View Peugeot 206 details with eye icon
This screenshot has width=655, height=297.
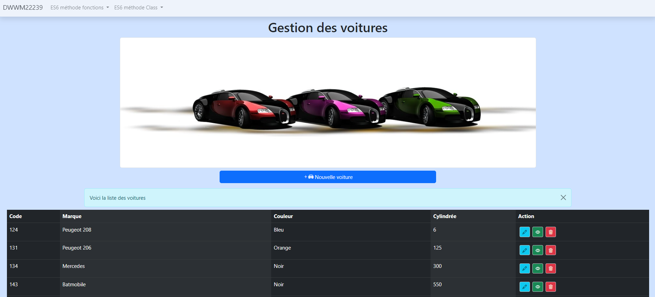(x=538, y=250)
